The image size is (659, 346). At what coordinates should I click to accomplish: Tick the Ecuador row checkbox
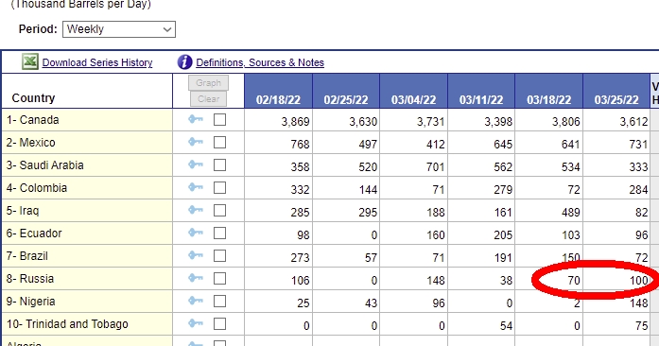point(219,234)
